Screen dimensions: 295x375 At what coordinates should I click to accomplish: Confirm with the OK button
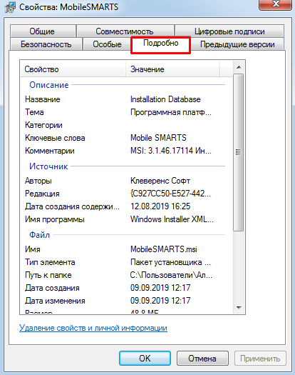click(x=145, y=359)
